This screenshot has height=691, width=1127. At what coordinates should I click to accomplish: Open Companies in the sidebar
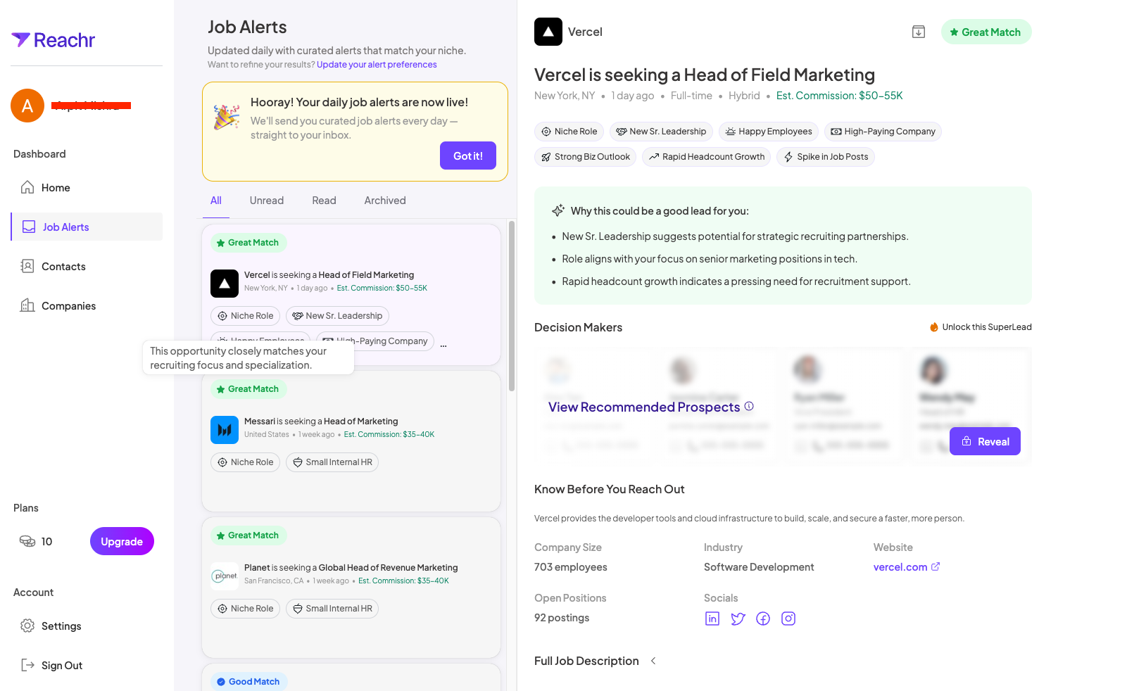pyautogui.click(x=87, y=305)
